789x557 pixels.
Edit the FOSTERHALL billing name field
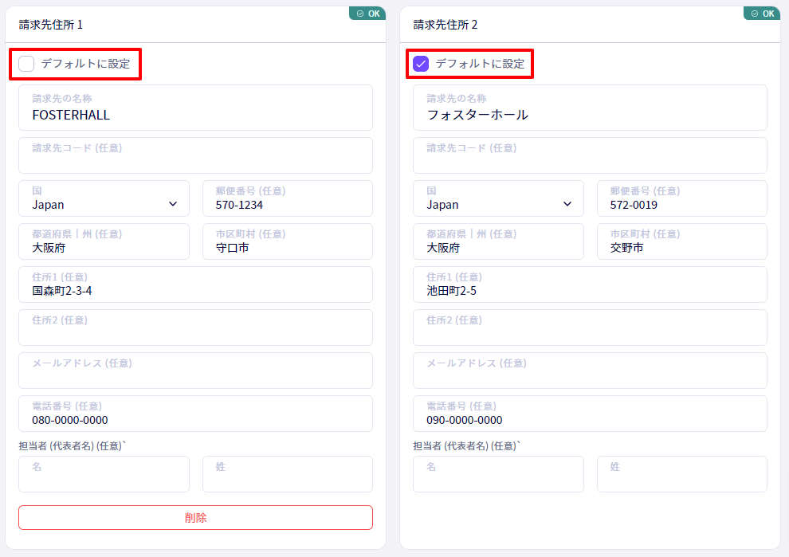coord(196,108)
